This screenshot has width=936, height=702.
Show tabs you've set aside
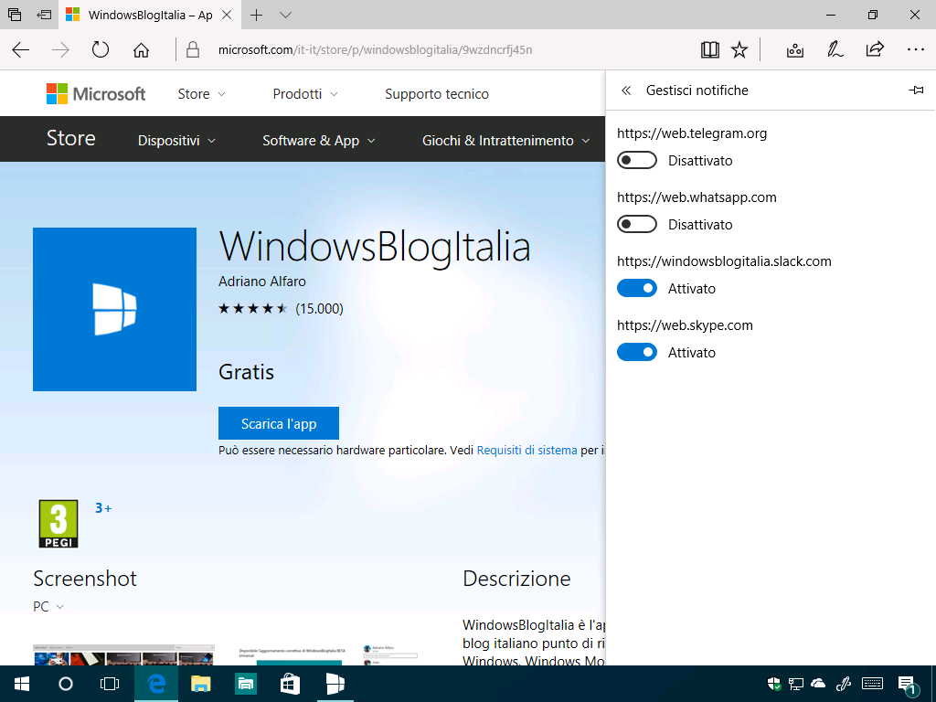(x=15, y=15)
